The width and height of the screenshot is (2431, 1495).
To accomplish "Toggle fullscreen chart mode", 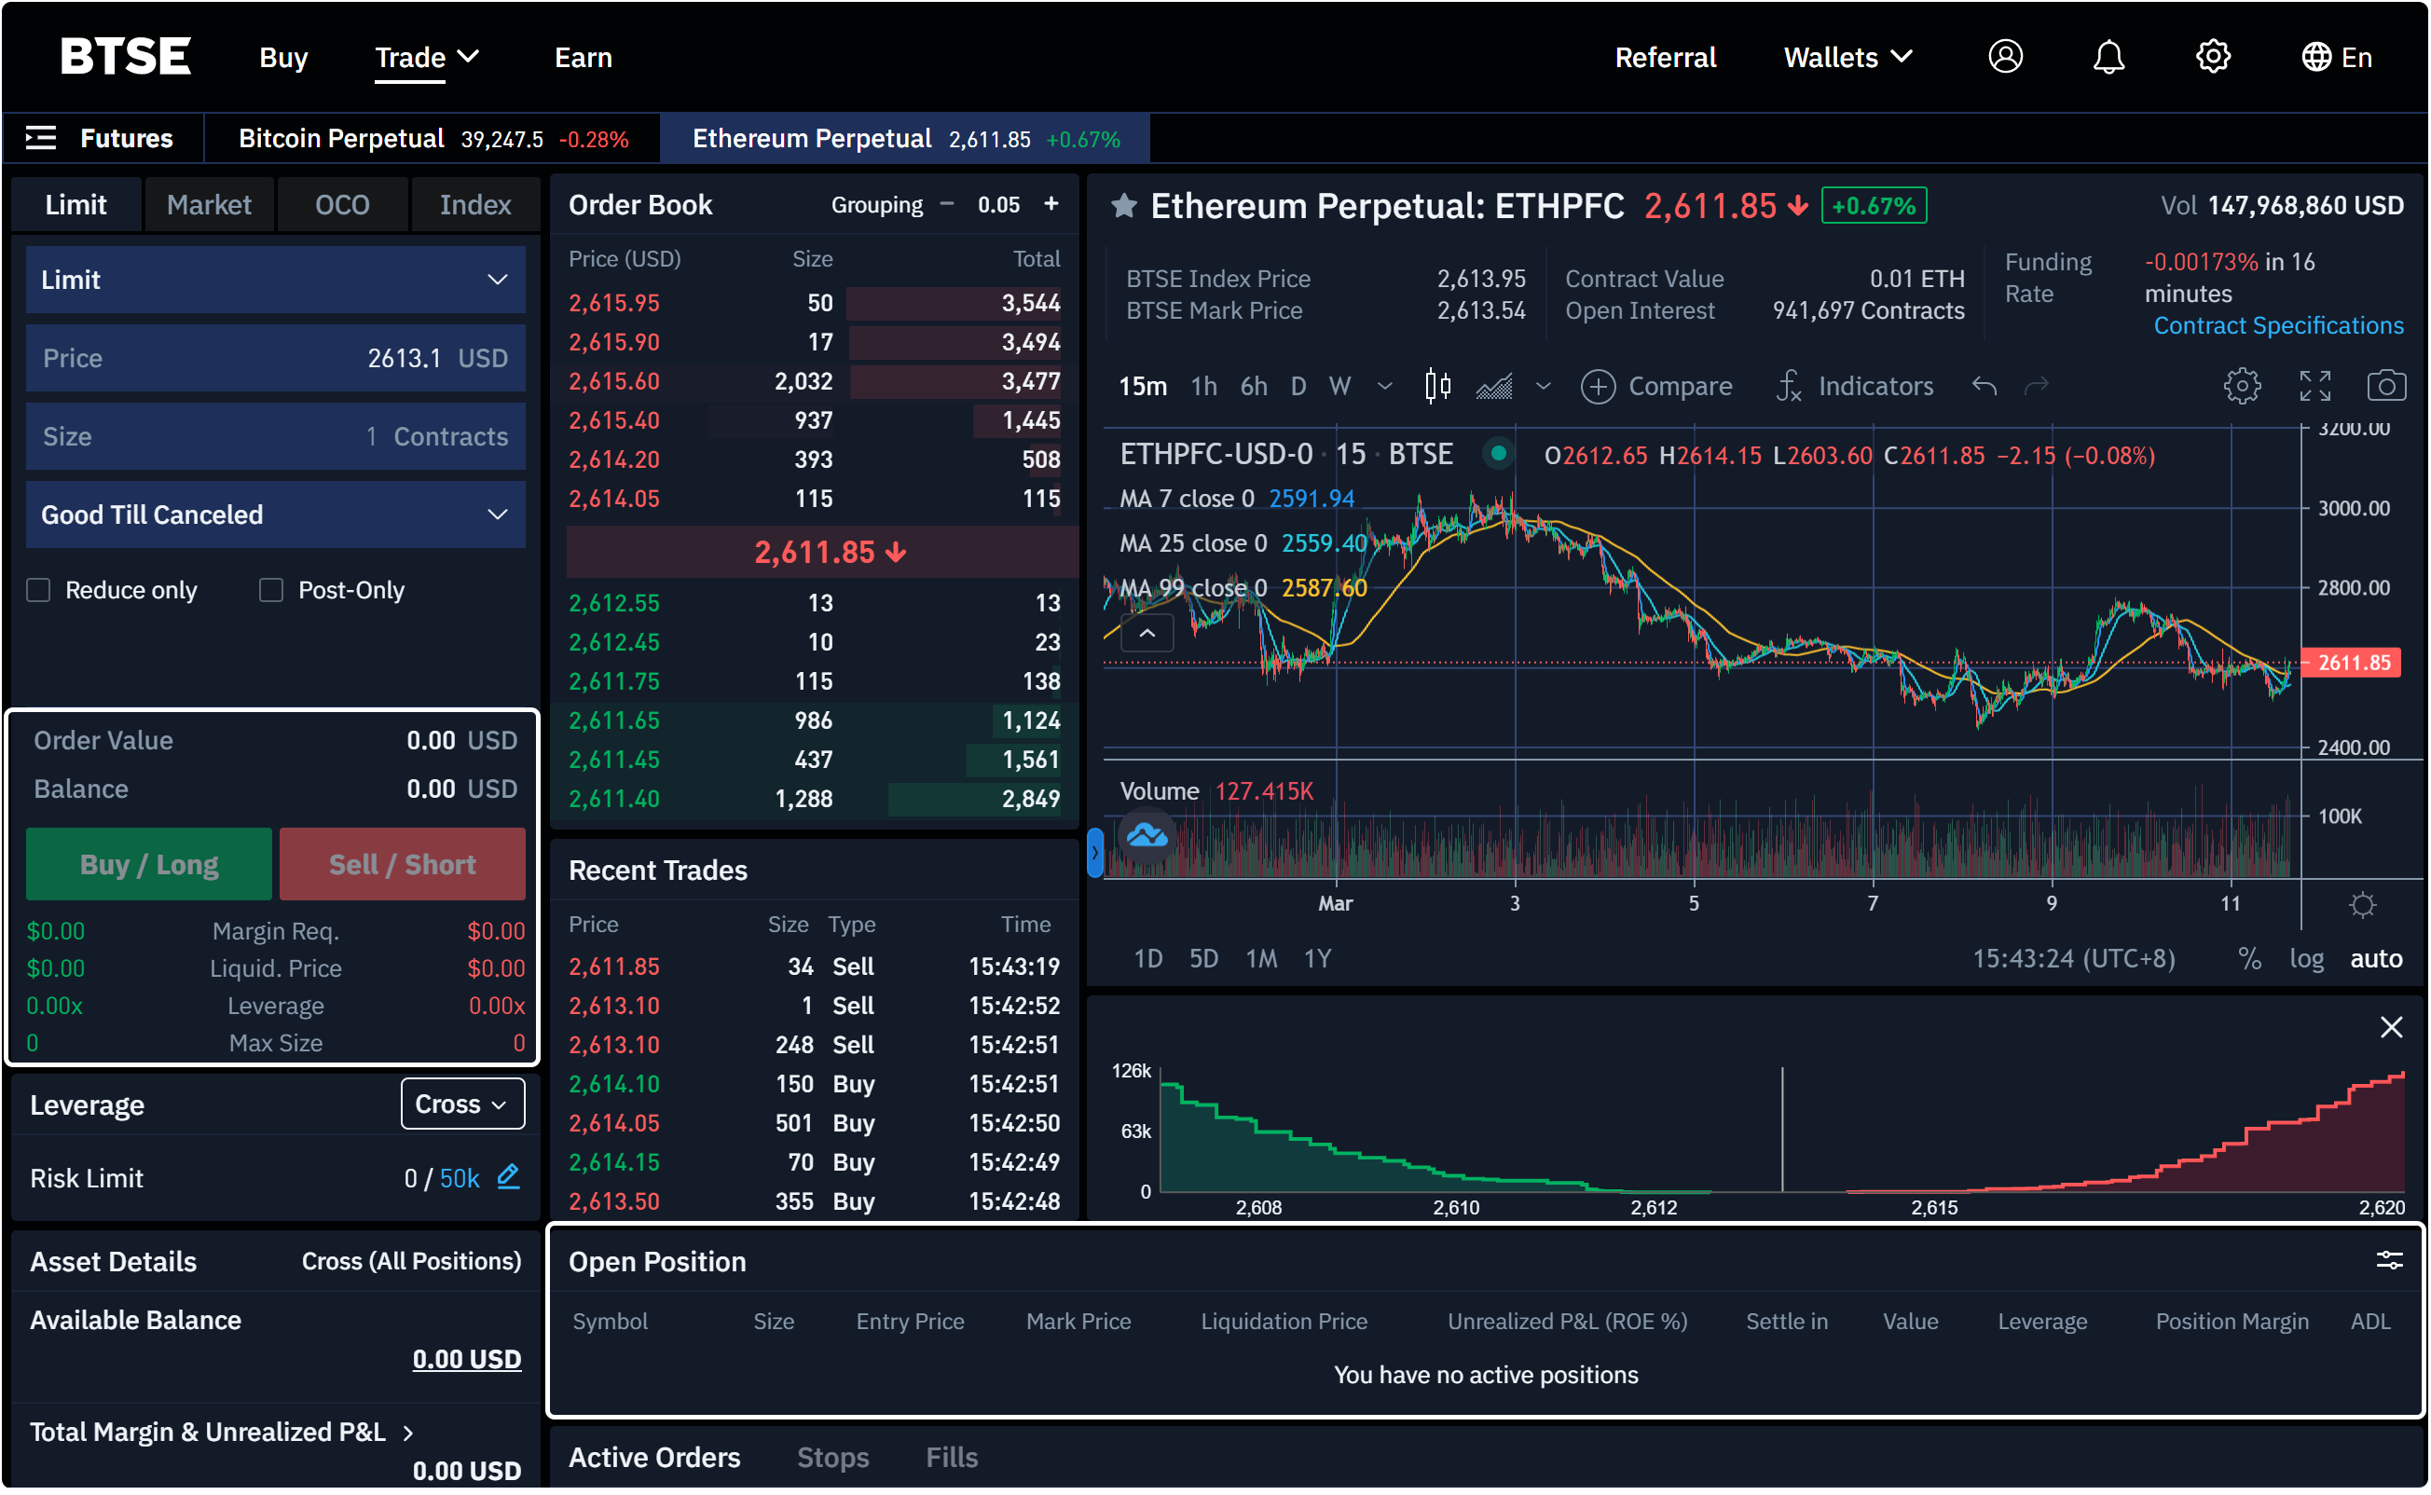I will pyautogui.click(x=2316, y=387).
